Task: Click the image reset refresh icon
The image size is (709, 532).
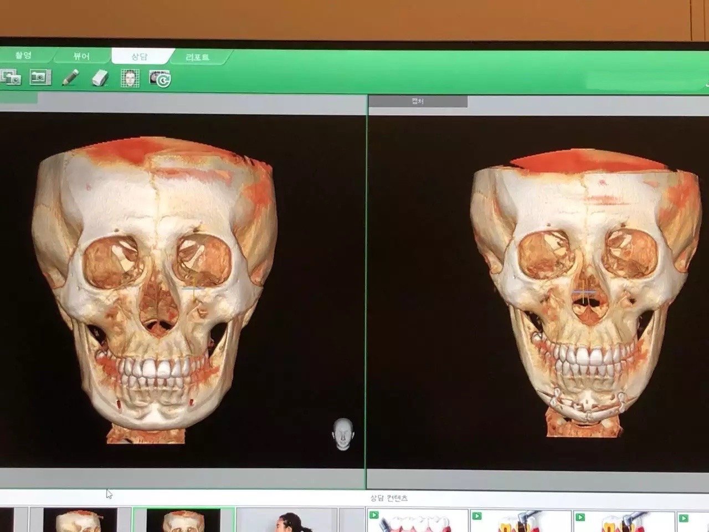Action: [x=161, y=79]
